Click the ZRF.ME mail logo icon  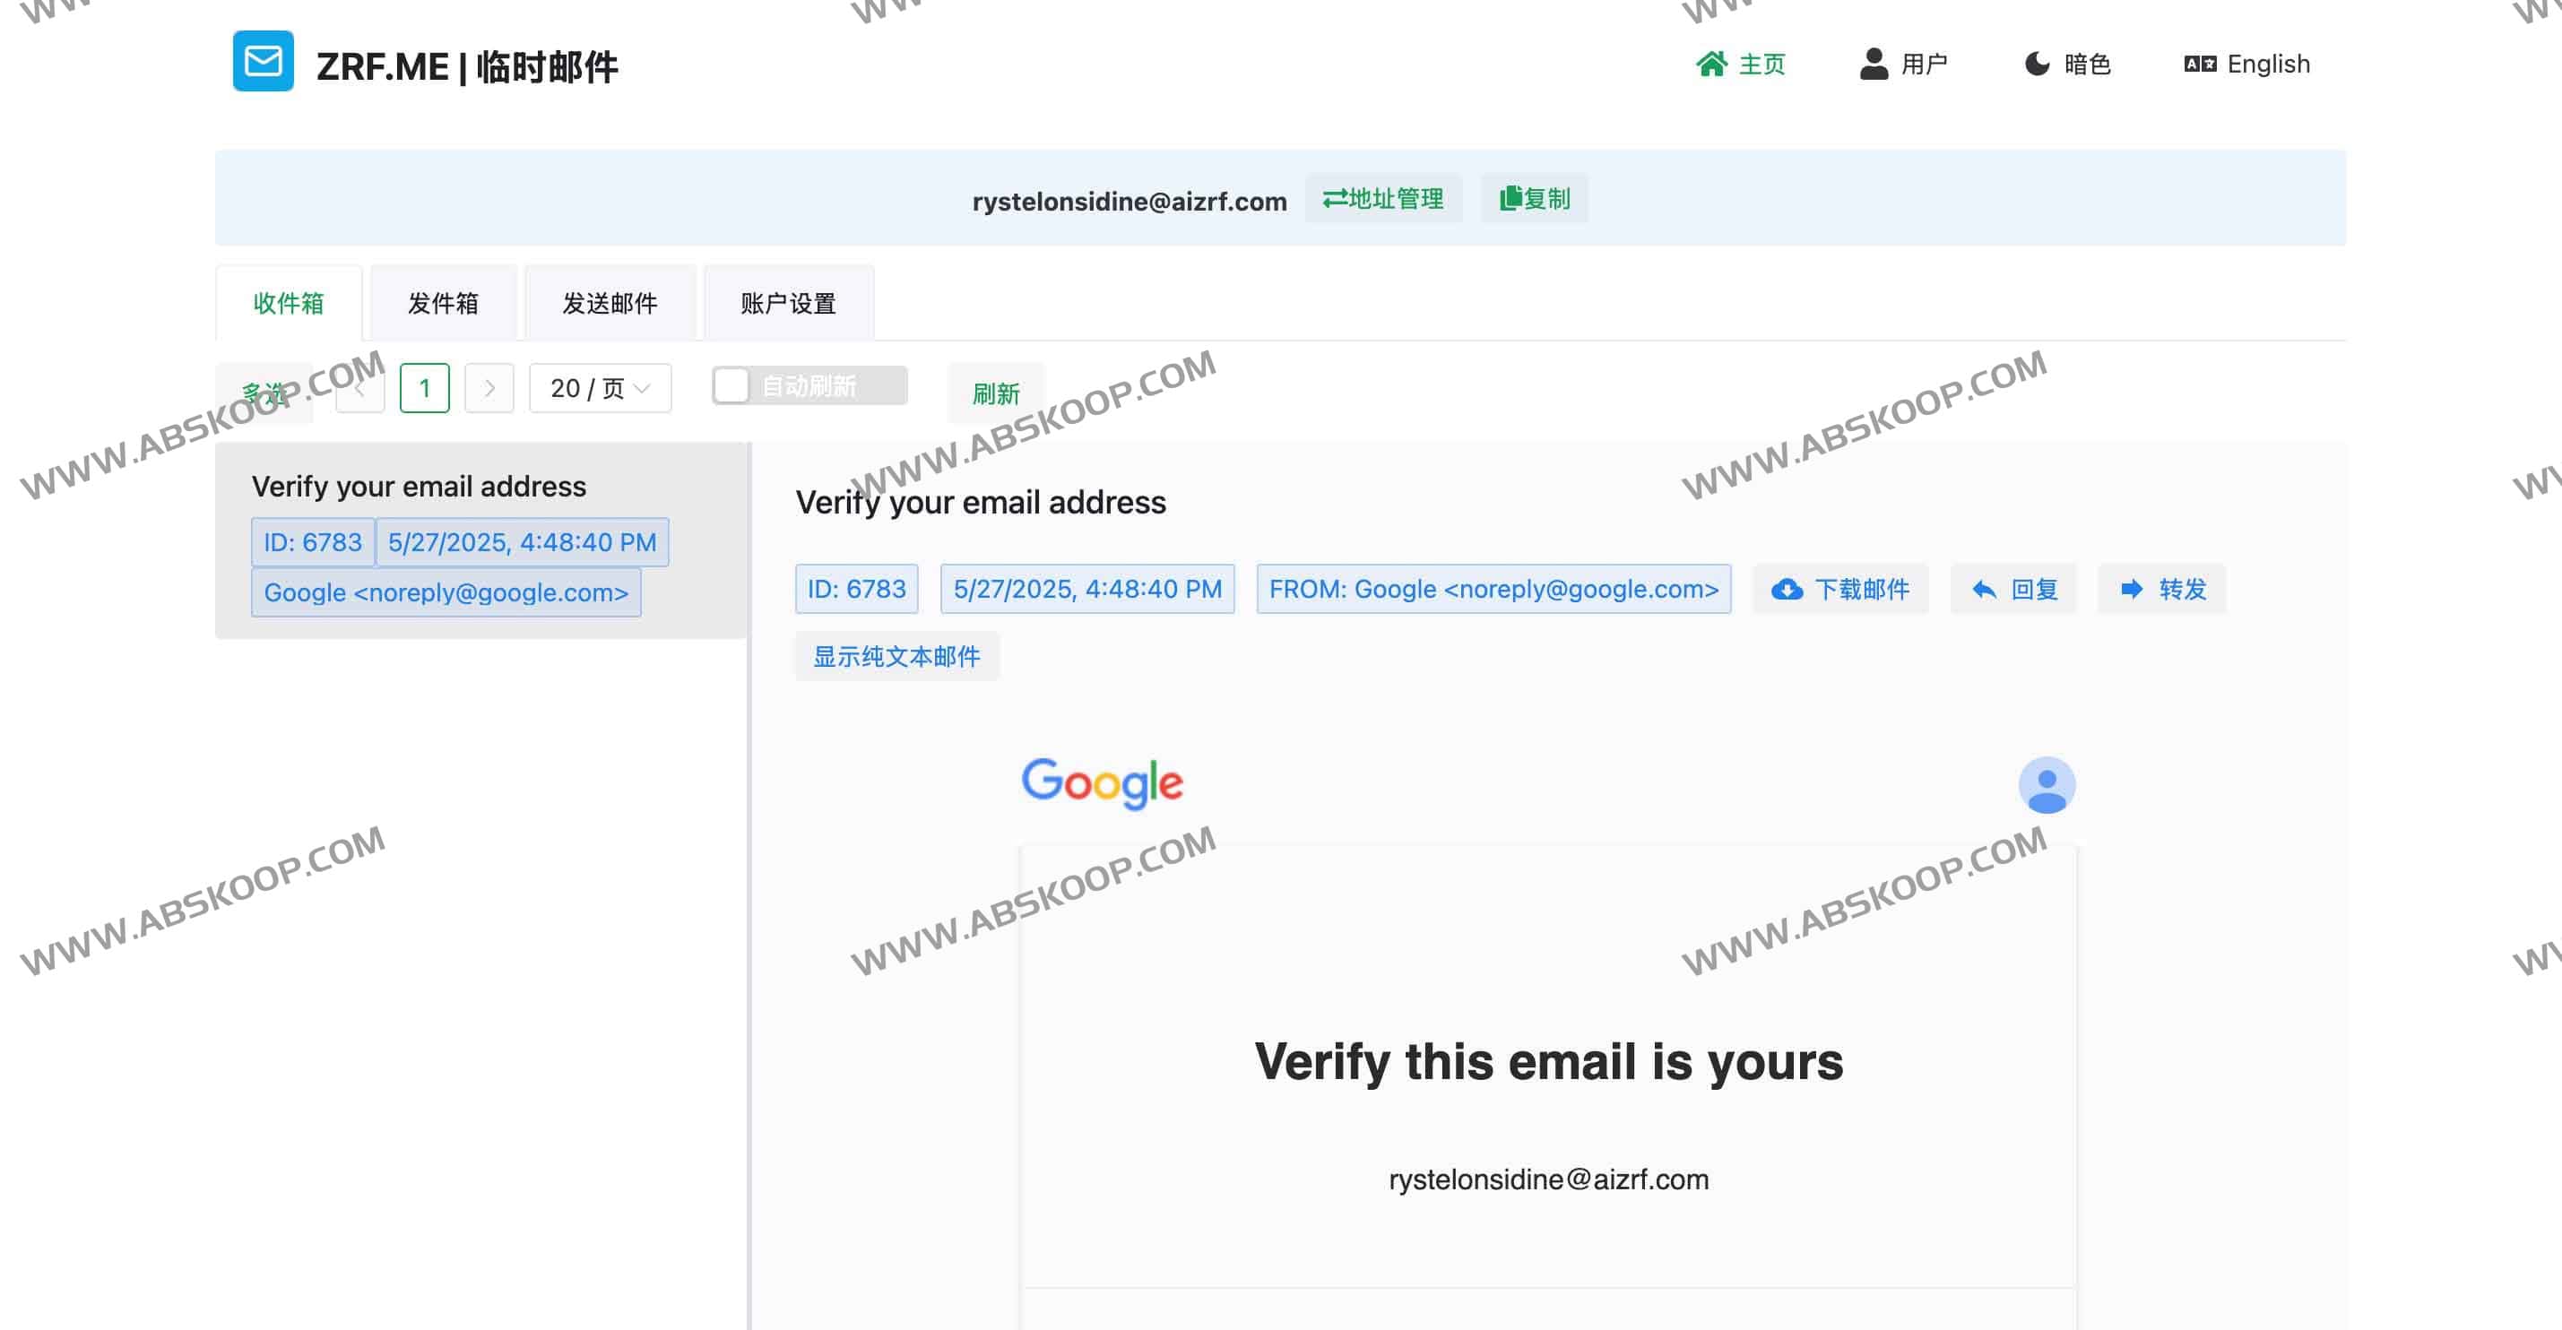[x=263, y=62]
